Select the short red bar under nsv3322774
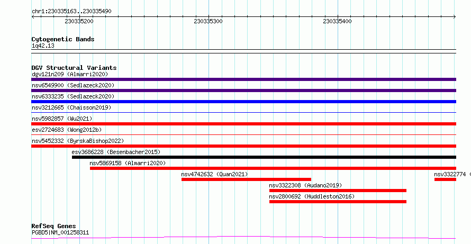Image resolution: width=471 pixels, height=244 pixels. coord(445,179)
